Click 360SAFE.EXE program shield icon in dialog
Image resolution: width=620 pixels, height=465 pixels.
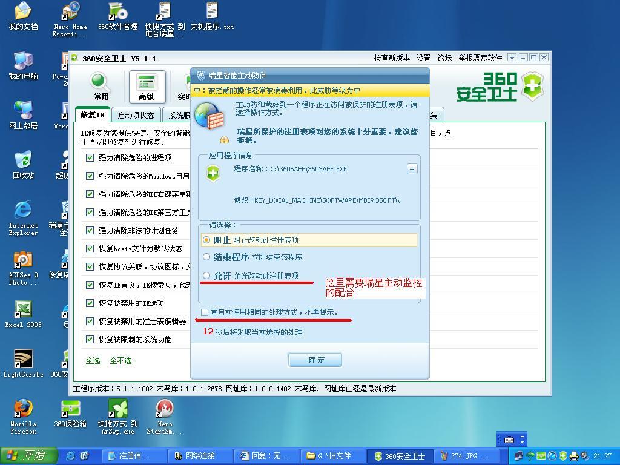213,173
